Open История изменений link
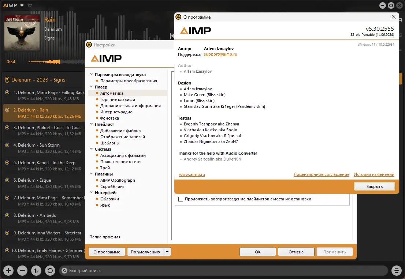Image resolution: width=405 pixels, height=279 pixels. tap(374, 174)
